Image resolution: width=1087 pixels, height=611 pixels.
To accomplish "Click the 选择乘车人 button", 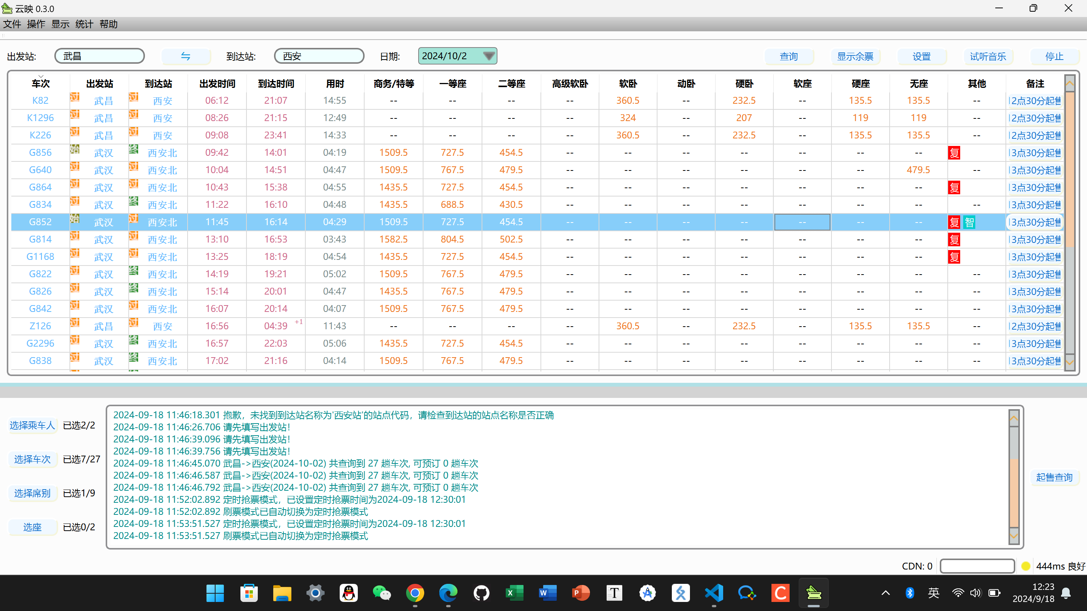I will (32, 425).
